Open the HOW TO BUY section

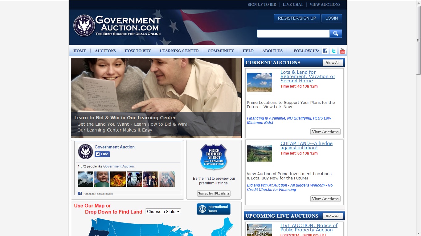[138, 51]
